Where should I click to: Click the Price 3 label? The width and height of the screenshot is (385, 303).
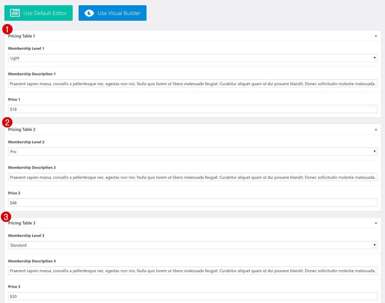(x=14, y=286)
